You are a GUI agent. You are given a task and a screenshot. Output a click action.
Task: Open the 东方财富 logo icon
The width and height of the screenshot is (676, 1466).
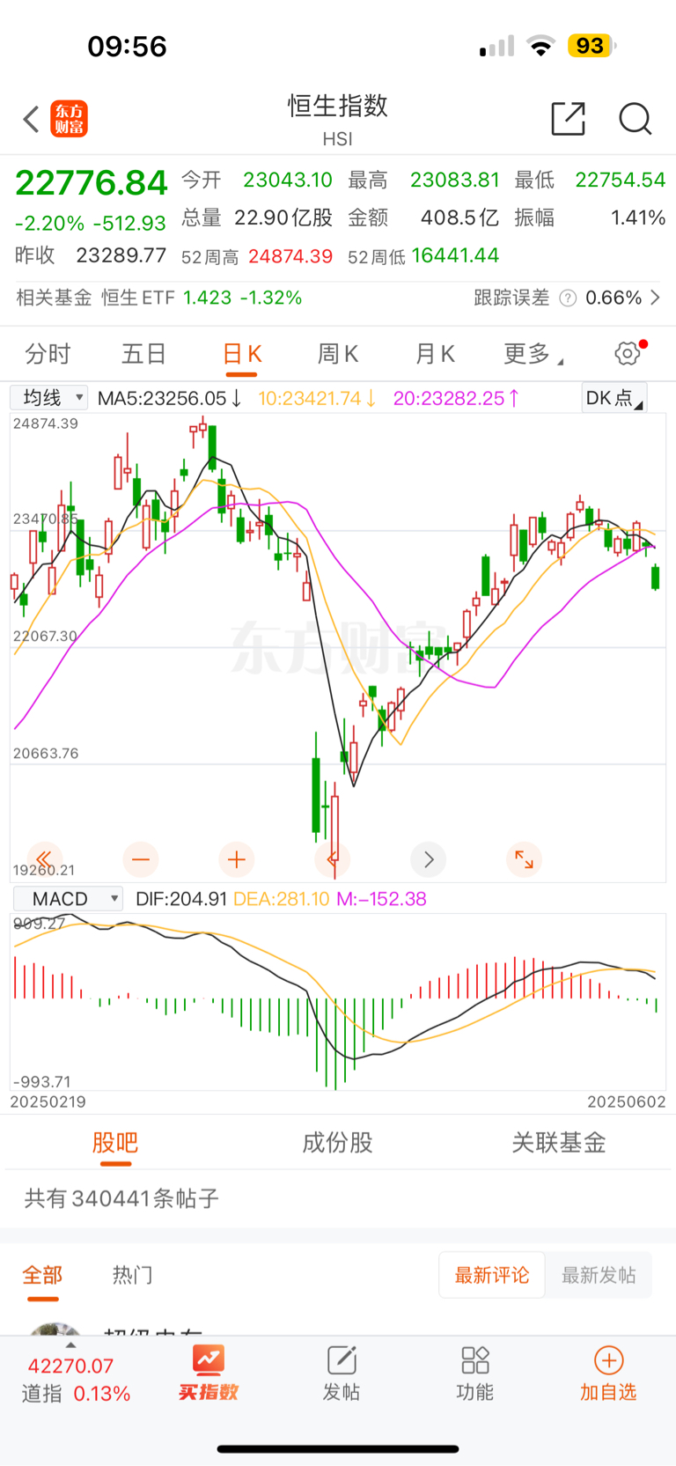[69, 119]
